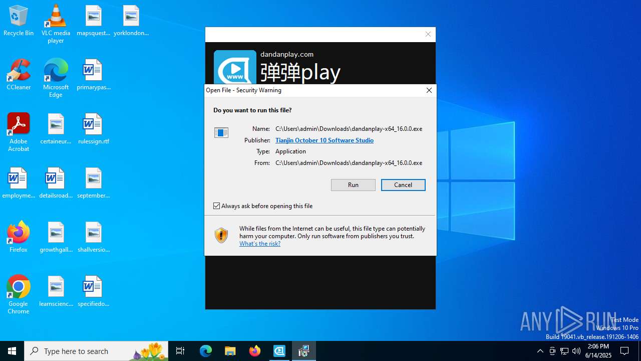This screenshot has height=361, width=641.
Task: Open network status tray icon
Action: (564, 351)
